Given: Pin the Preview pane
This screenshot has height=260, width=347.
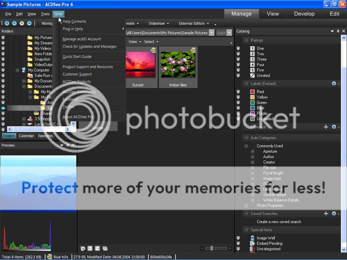Looking at the screenshot, I should click(67, 145).
